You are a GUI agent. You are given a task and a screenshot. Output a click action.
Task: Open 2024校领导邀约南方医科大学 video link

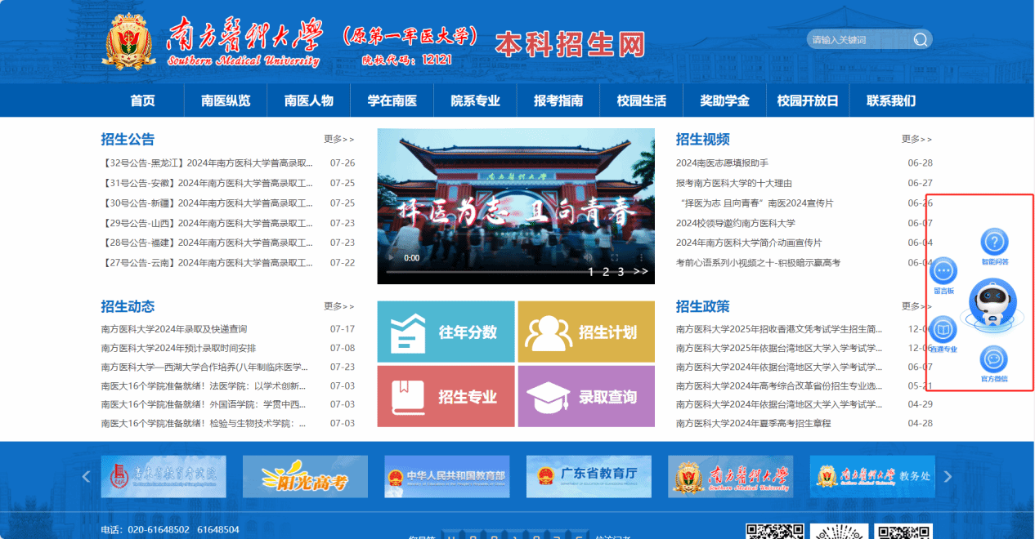(x=736, y=223)
